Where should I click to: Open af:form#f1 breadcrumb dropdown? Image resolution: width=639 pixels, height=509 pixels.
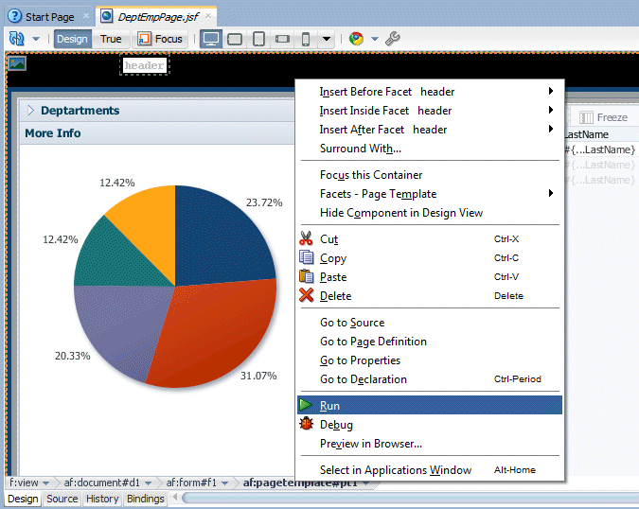[224, 483]
